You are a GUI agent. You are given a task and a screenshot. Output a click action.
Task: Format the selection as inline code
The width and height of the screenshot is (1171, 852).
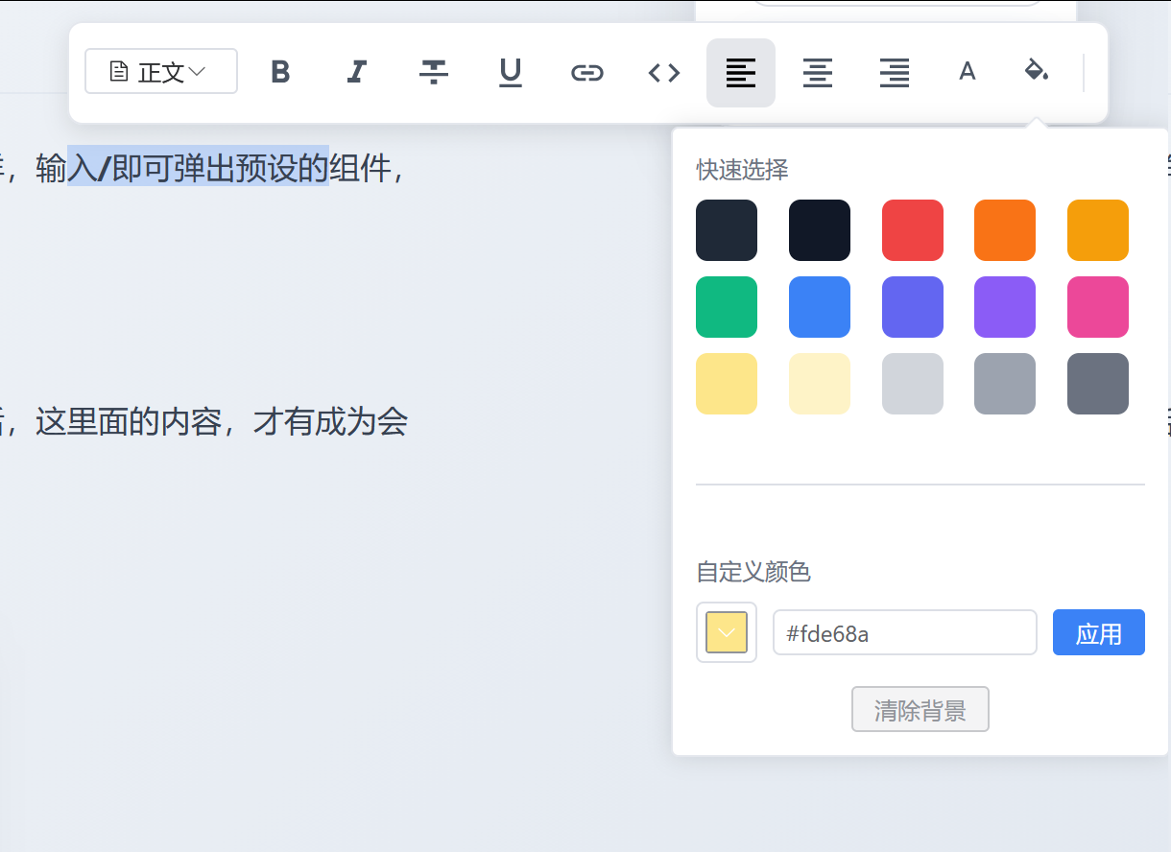[x=663, y=71]
